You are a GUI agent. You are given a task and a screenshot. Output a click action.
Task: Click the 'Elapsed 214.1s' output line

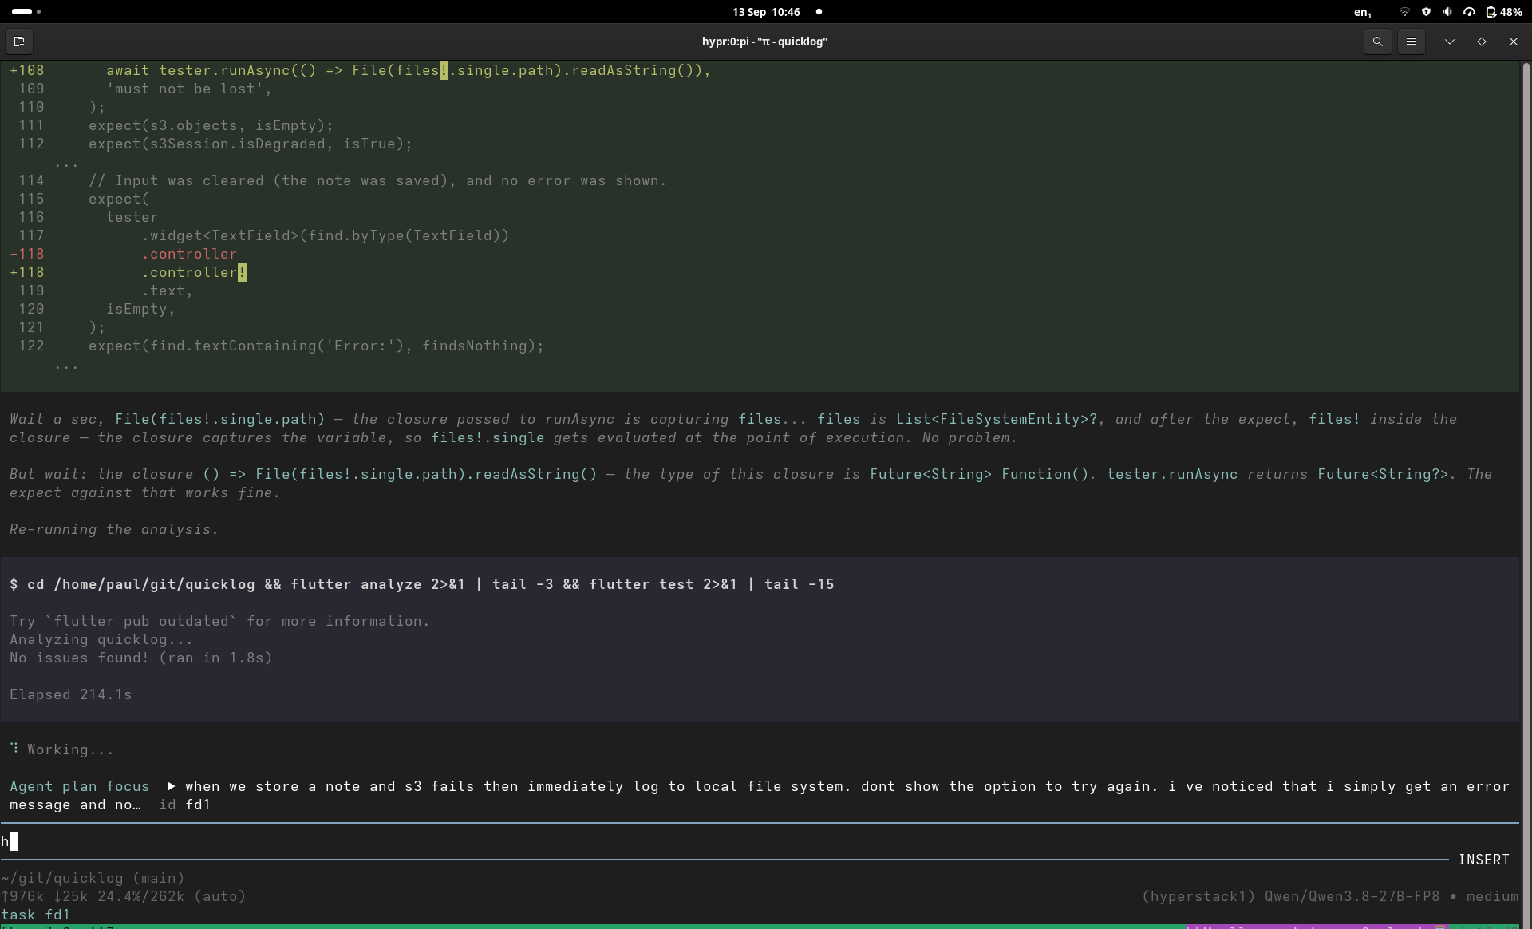click(x=70, y=694)
